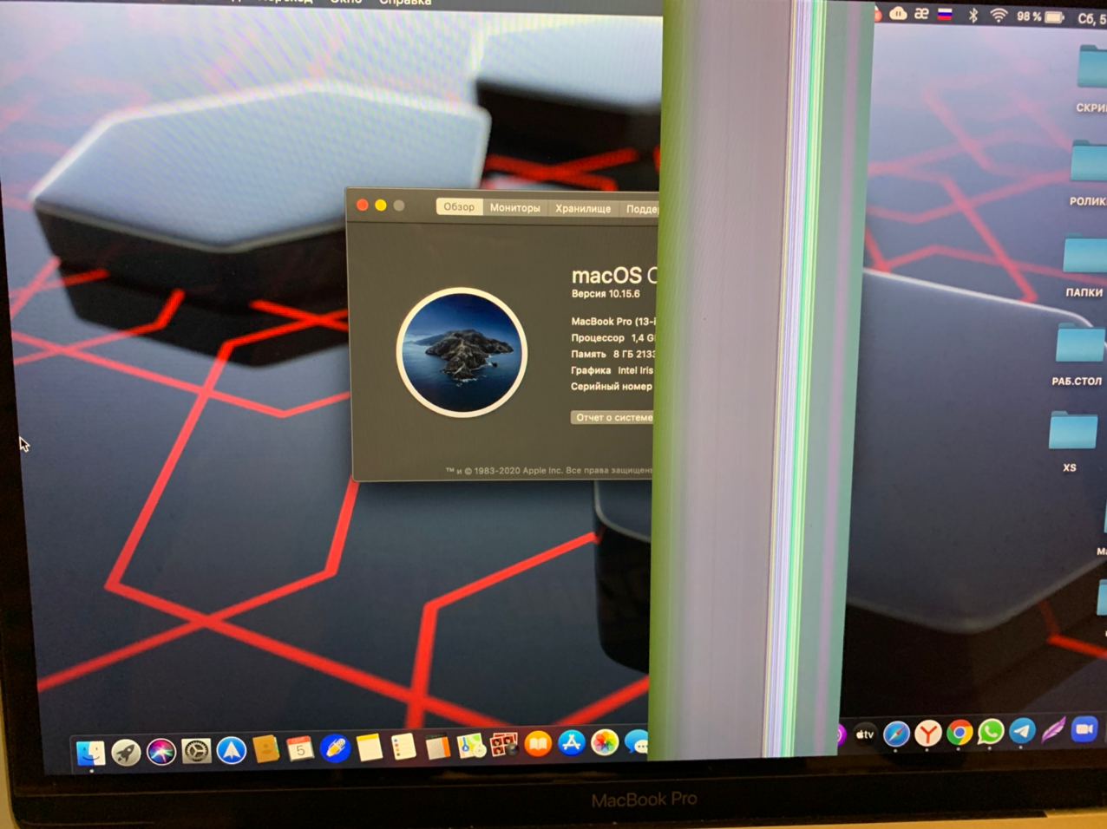This screenshot has width=1107, height=829.
Task: Open Maps app in the Dock
Action: 471,745
